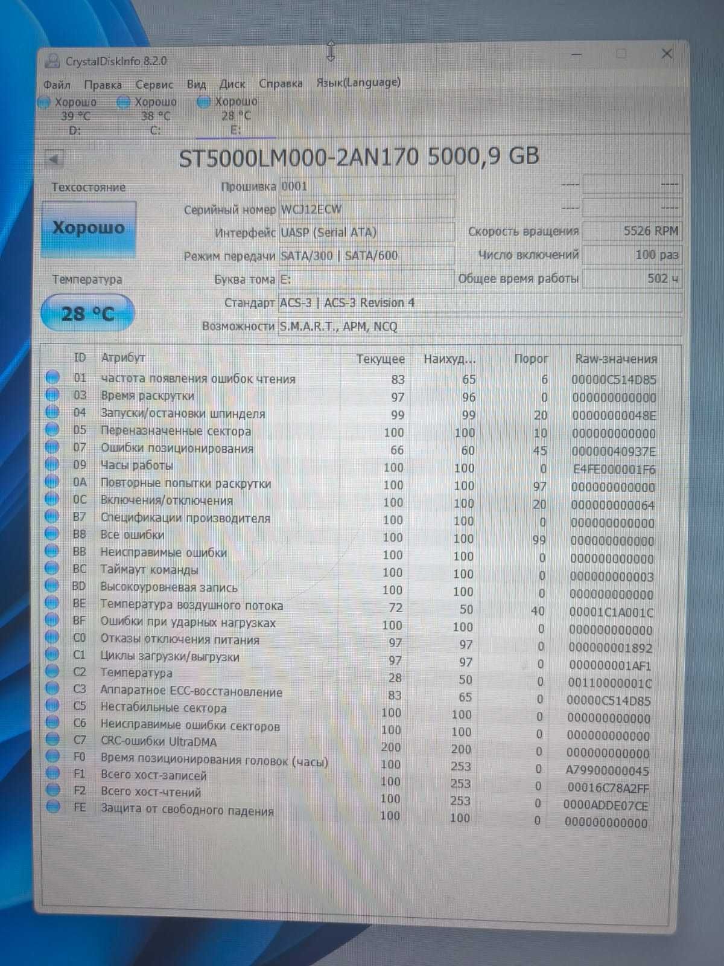Click the Интерфейс field UASP (Serial ATA)
Viewport: 724px width, 966px height.
pos(367,232)
